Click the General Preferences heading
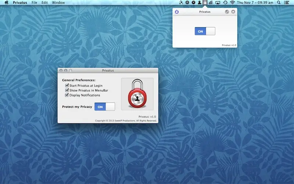Screen dimensions: 294x184 (79, 80)
